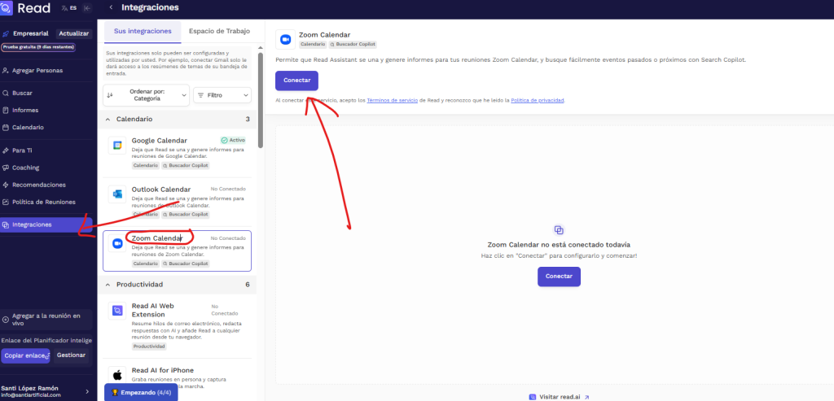
Task: Open the ES language selector
Action: pos(69,8)
